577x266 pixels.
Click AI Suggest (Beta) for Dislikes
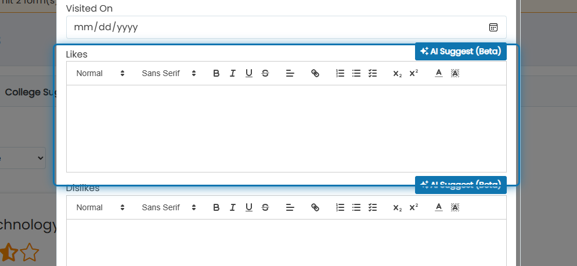[x=461, y=185]
